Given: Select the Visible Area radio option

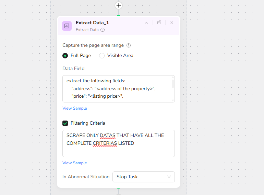Looking at the screenshot, I should pos(102,56).
